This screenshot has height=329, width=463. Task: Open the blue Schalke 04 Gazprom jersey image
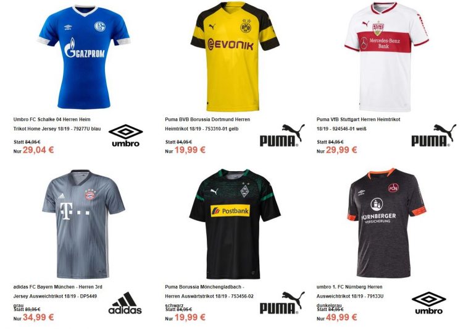coord(85,57)
